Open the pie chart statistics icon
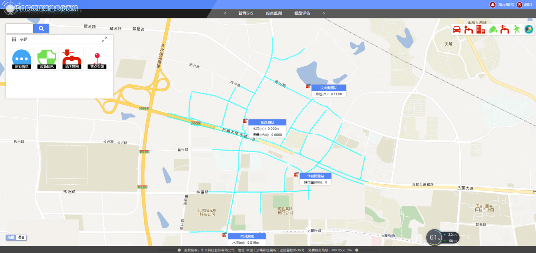Screen dimensions: 536x253 point(528,30)
